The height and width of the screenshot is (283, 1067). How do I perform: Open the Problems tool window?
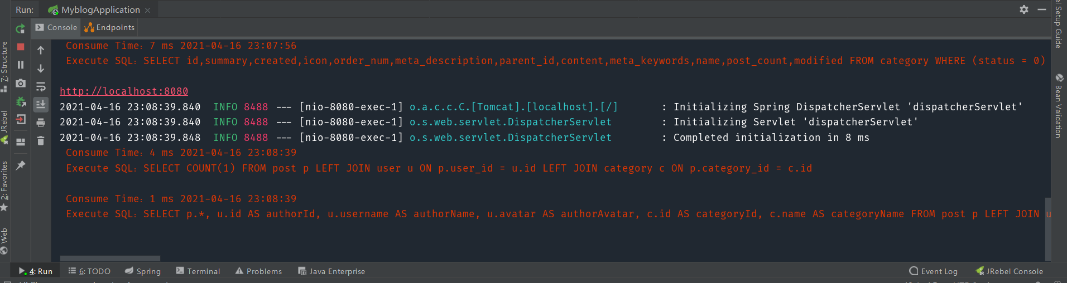(258, 271)
